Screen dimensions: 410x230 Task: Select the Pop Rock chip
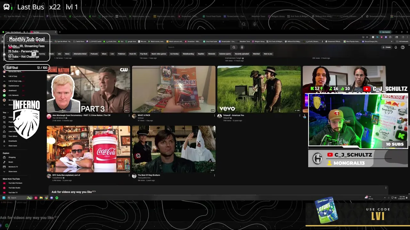[x=143, y=54]
